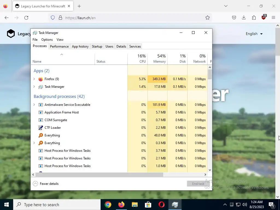The height and width of the screenshot is (210, 280).
Task: Click the Windows taskbar search box
Action: 57,205
